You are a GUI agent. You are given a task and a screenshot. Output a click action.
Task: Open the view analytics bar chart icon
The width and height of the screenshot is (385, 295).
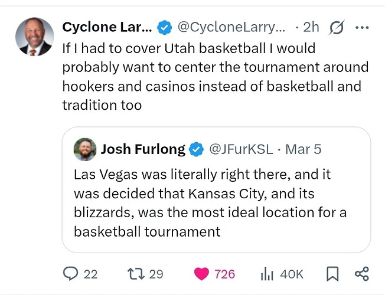click(266, 274)
